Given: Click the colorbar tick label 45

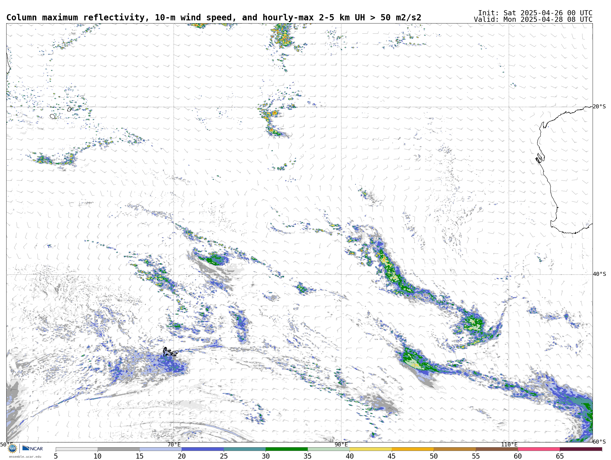Looking at the screenshot, I should [392, 456].
